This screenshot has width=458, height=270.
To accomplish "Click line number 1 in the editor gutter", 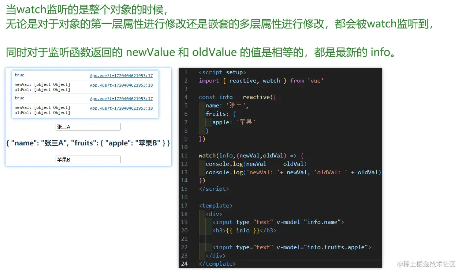I will 186,72.
